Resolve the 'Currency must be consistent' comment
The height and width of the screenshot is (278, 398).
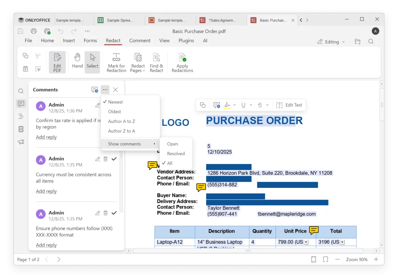(114, 159)
